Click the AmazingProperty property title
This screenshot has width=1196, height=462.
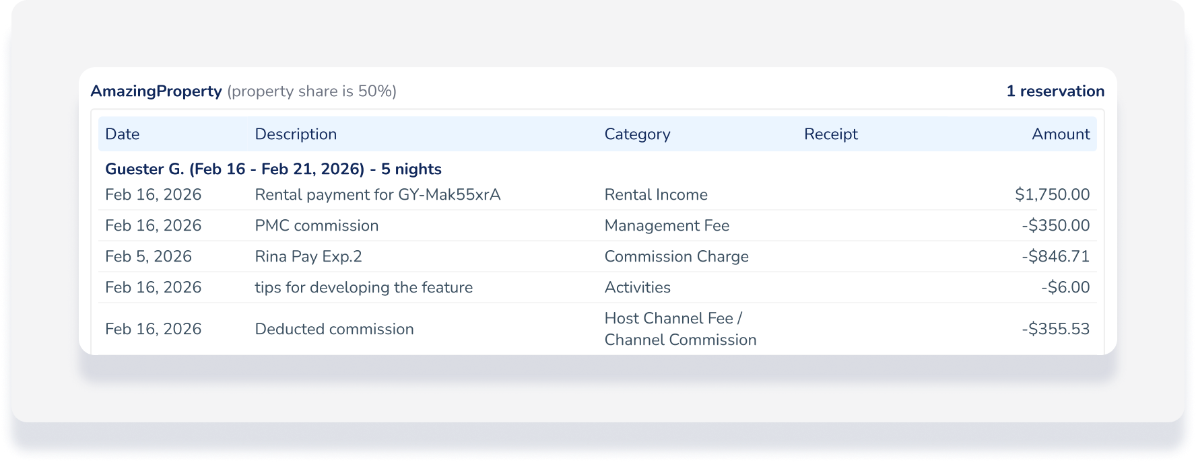point(156,91)
